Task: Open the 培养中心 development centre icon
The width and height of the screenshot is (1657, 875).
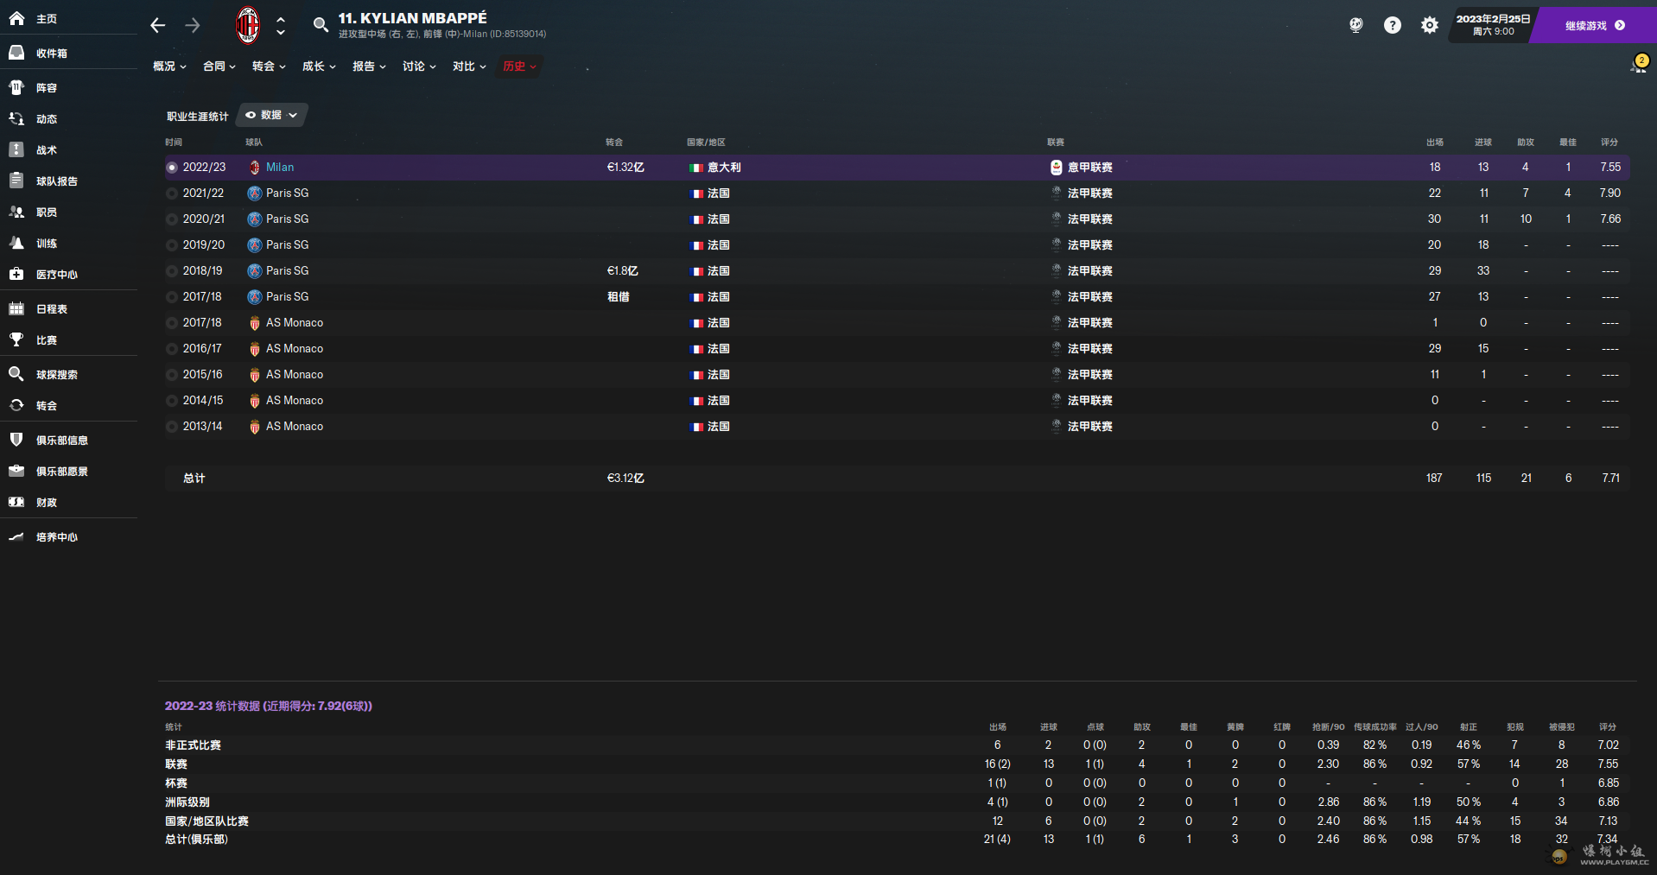Action: [16, 536]
